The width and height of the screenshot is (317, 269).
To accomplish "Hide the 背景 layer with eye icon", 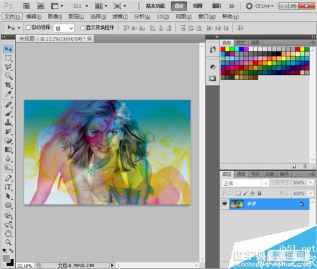I will coord(224,204).
